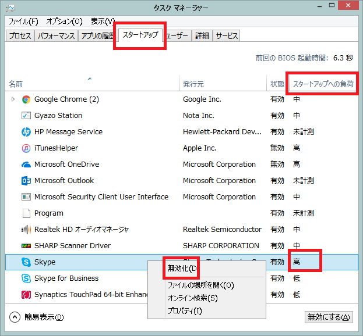Select the スタートアップ tab

[140, 35]
